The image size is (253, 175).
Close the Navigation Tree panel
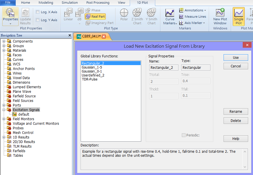coord(70,35)
